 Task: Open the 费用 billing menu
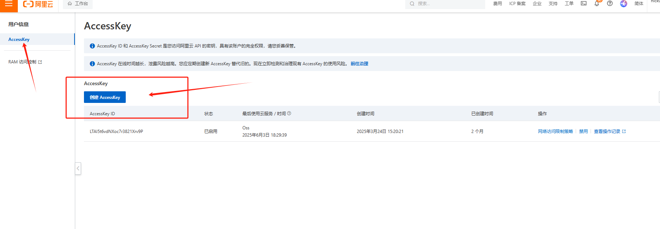tap(498, 4)
